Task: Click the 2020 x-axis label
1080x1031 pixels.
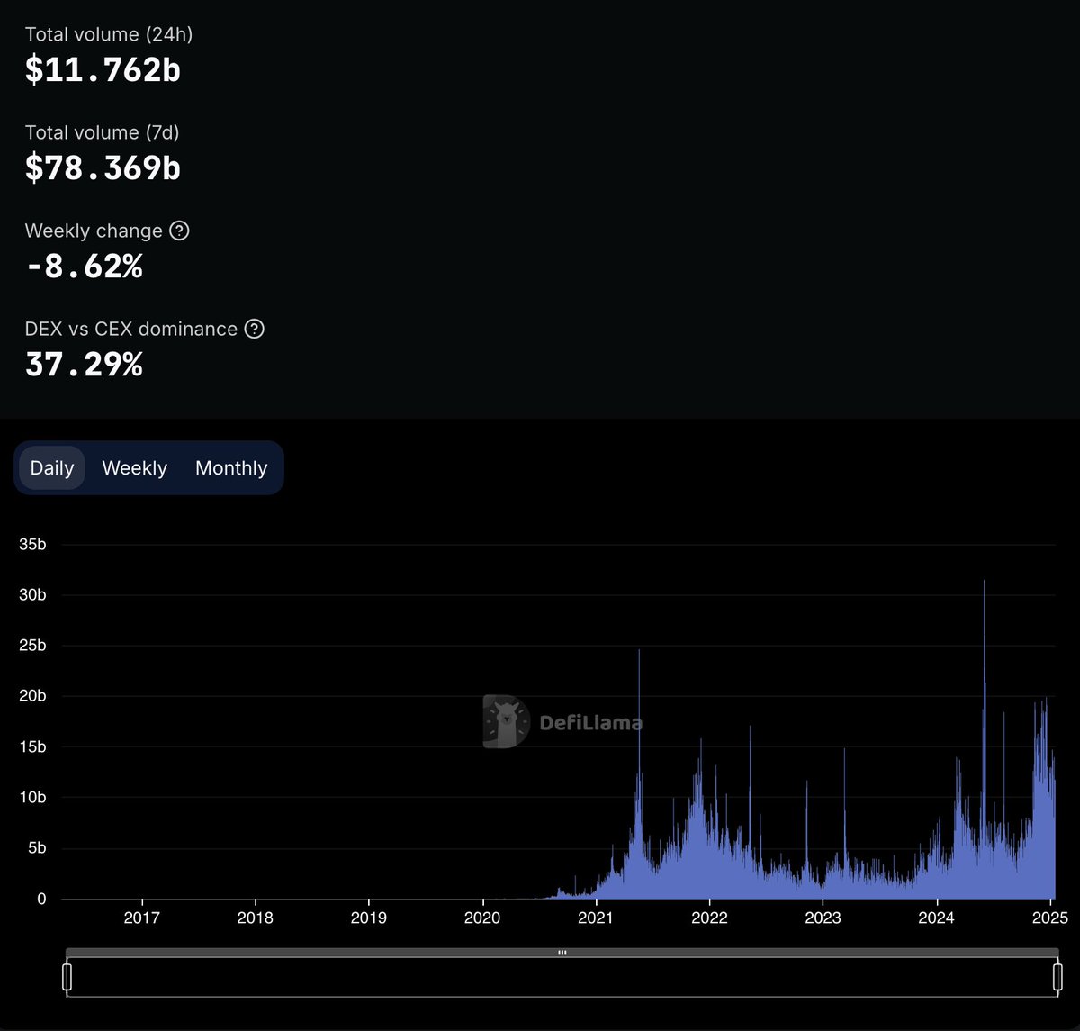Action: coord(482,918)
